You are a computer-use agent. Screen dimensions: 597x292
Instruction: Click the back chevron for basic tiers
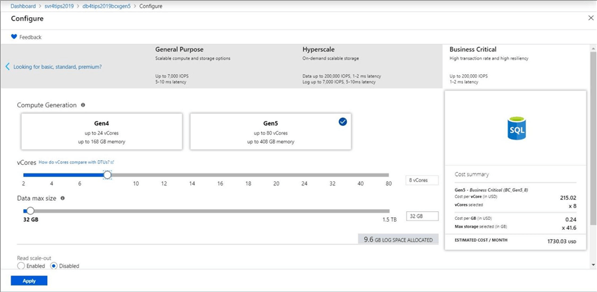(7, 67)
